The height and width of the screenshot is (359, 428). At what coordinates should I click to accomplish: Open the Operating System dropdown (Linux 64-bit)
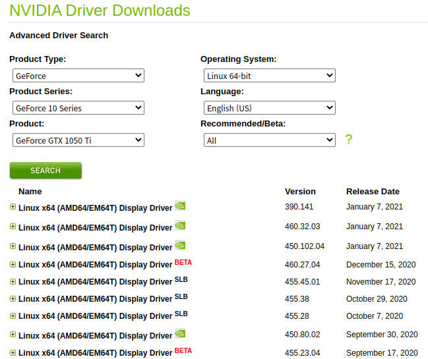270,76
